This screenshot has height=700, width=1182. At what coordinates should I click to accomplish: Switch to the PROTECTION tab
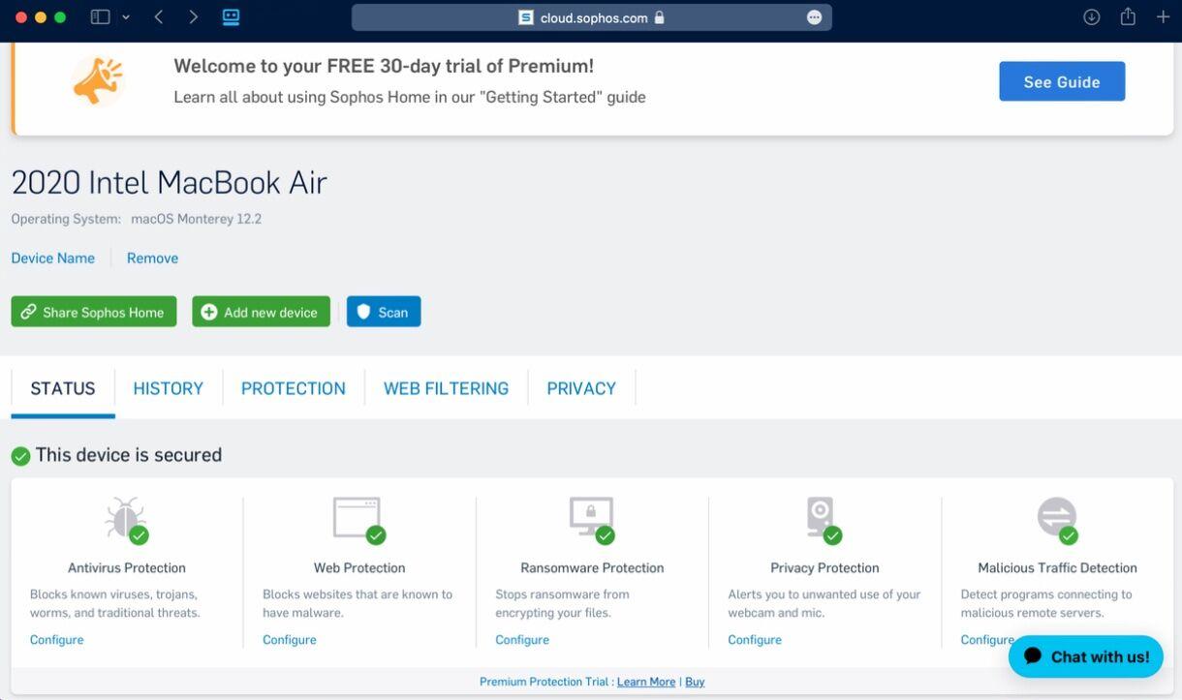294,388
